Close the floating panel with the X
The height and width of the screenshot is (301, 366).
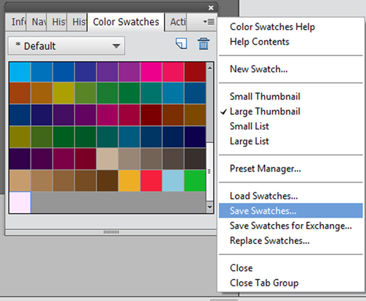211,8
